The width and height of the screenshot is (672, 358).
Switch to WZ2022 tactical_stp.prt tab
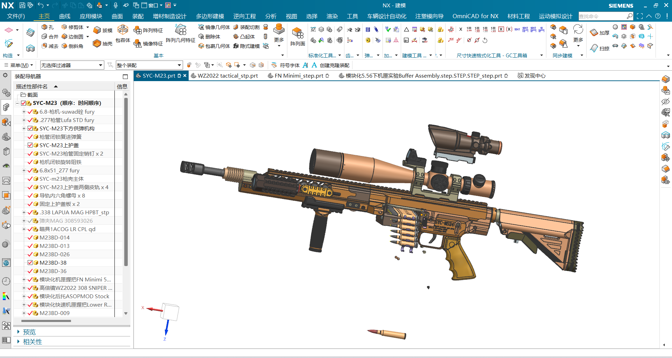[x=224, y=76]
